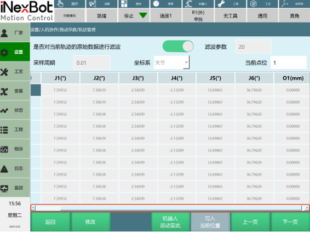Image resolution: width=310 pixels, height=232 pixels.
Task: Select the sidebar 工艺 crossed tools icon
Action: tap(4, 72)
